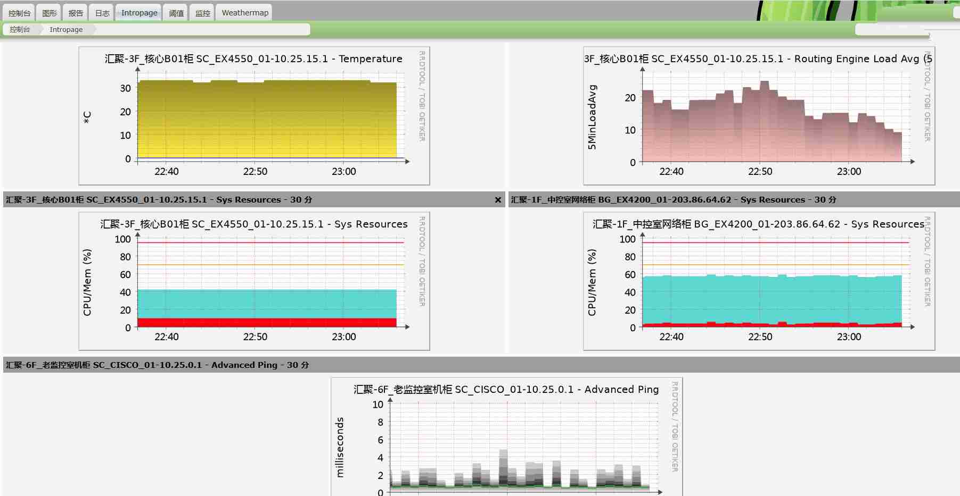Click Intropage in the breadcrumb trail
960x496 pixels.
[x=65, y=29]
